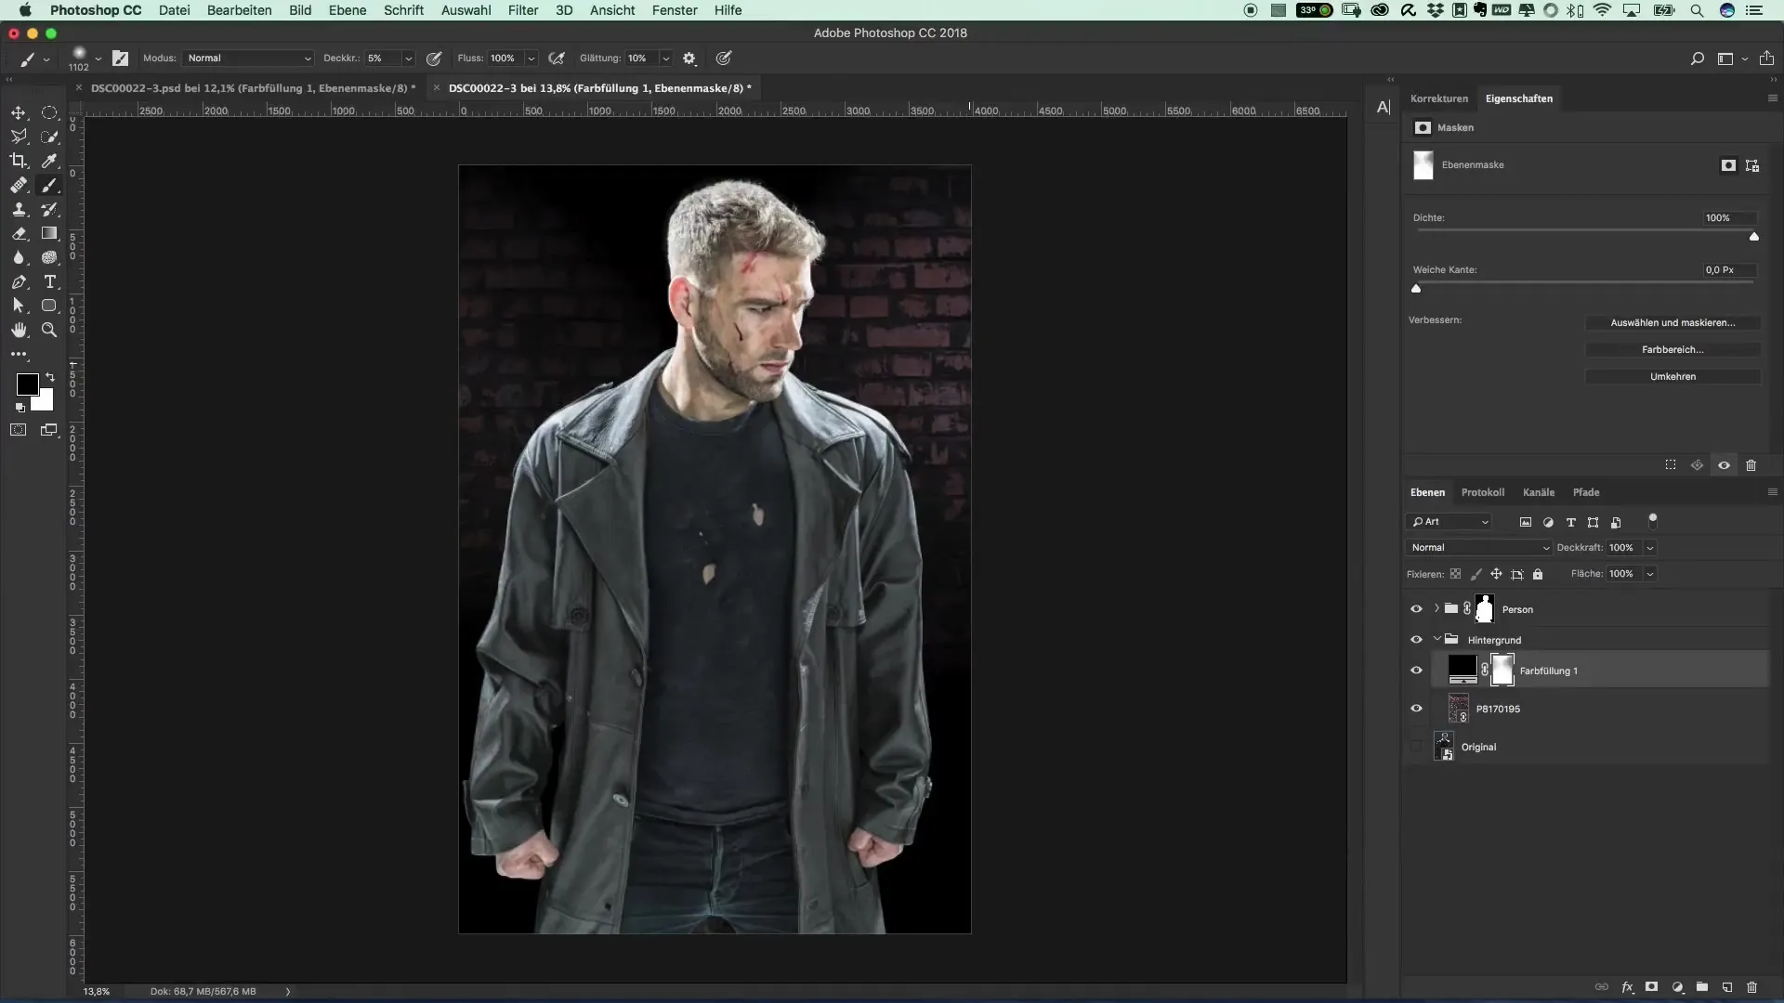Select the Path Selection tool

19,306
